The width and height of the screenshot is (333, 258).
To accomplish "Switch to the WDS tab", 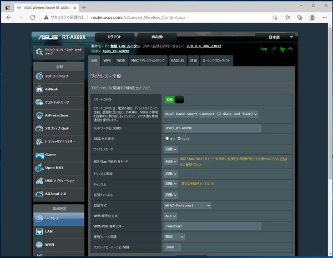I will point(121,60).
